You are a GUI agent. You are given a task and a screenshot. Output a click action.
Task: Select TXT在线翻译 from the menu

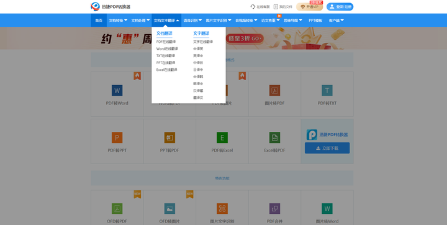tap(166, 56)
